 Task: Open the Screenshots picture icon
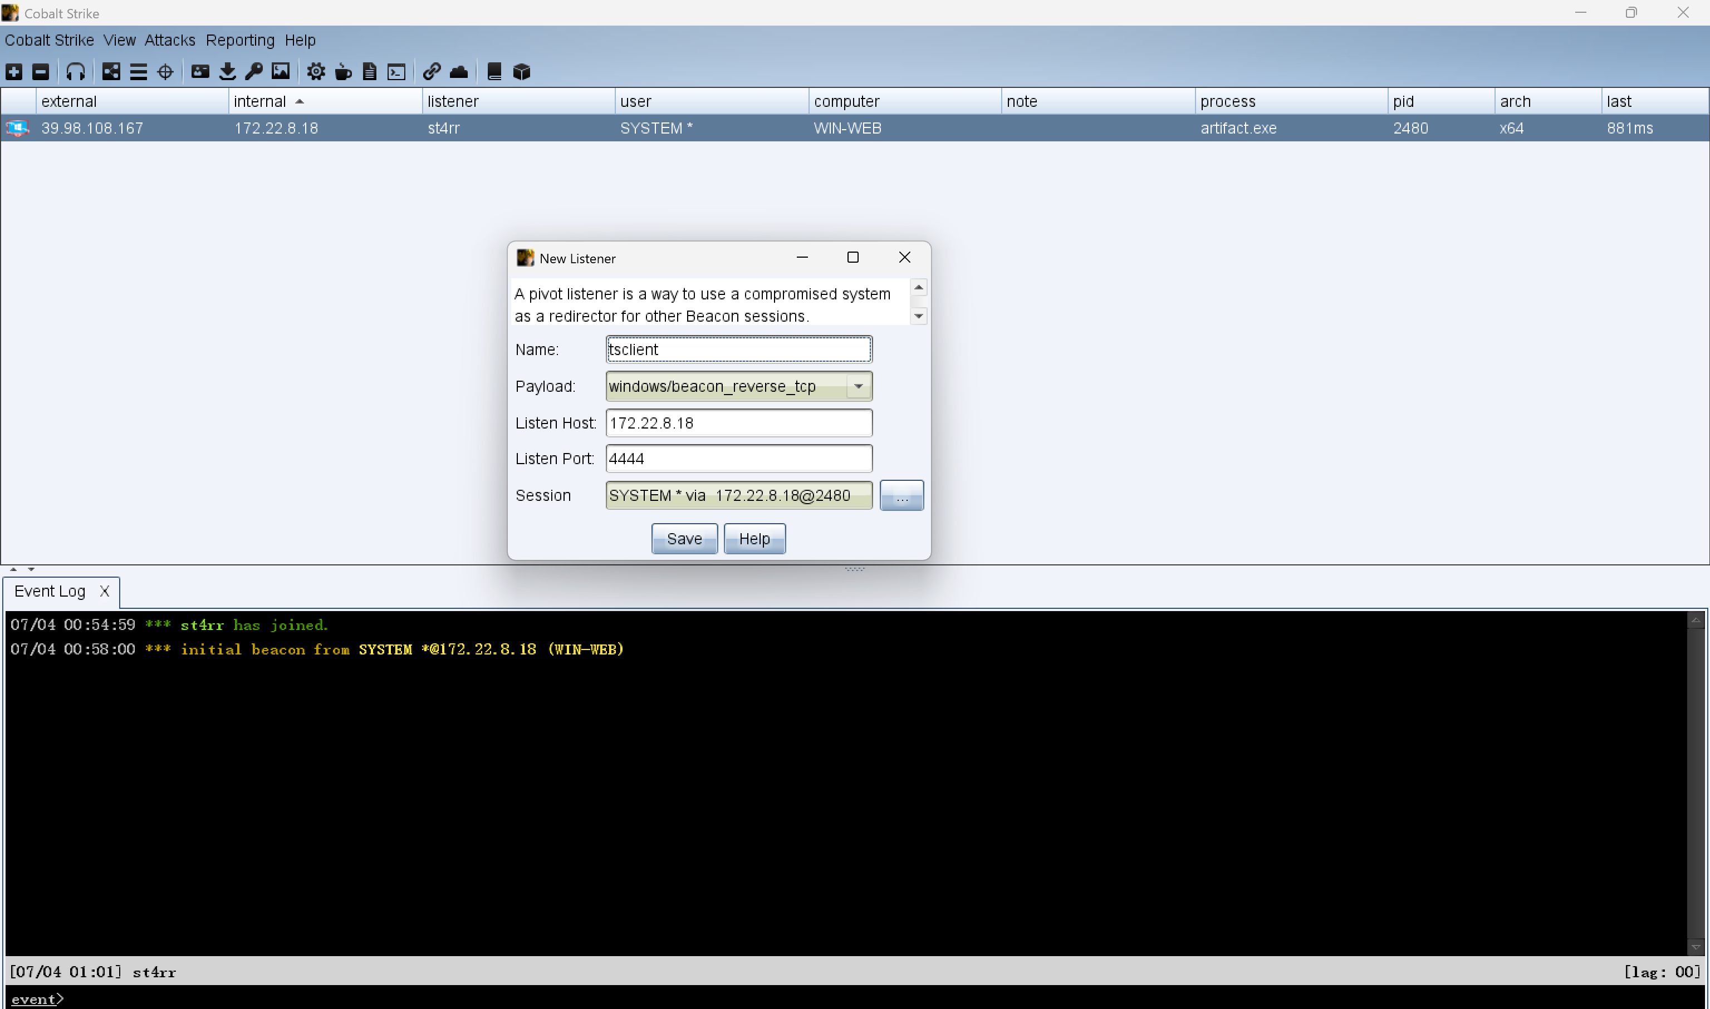[280, 71]
